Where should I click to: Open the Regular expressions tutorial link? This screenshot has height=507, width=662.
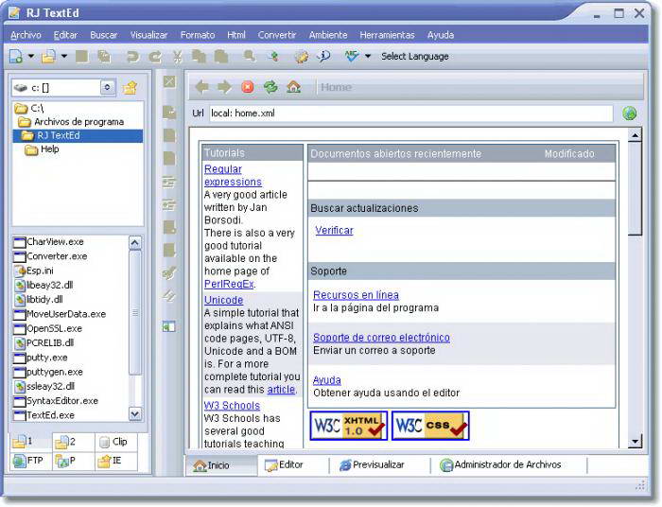[233, 176]
